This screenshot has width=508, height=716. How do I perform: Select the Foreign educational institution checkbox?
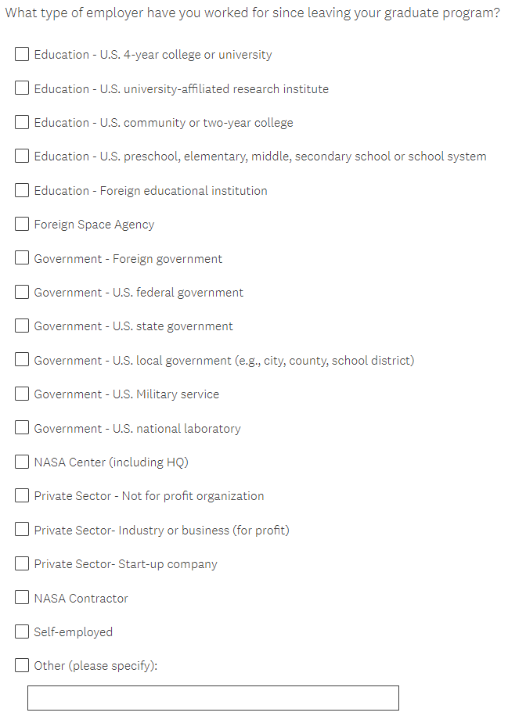coord(23,190)
